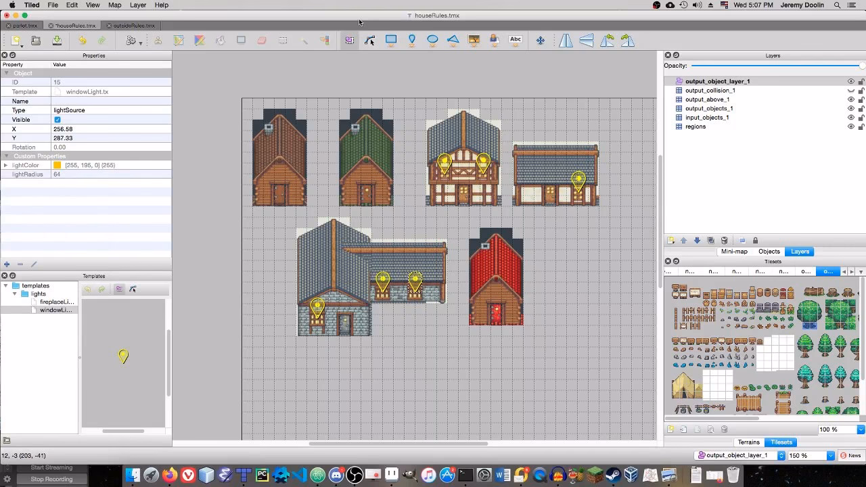Select the Insert Text tool
This screenshot has width=866, height=487.
point(516,40)
